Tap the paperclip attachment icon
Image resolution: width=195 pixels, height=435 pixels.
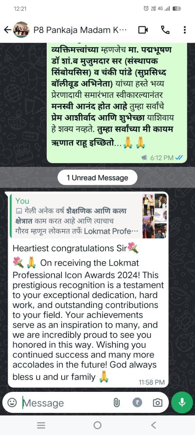point(116,403)
